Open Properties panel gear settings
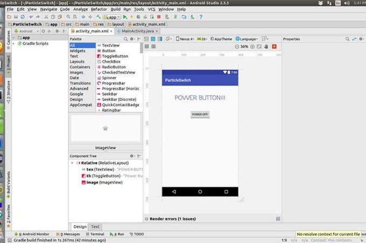Image resolution: width=366 pixels, height=243 pixels. (361, 39)
